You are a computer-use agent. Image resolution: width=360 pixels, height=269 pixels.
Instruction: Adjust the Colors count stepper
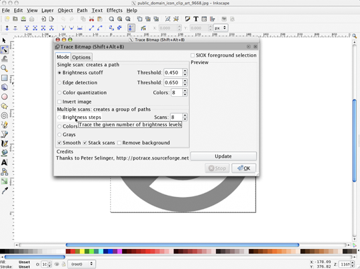[x=185, y=93]
